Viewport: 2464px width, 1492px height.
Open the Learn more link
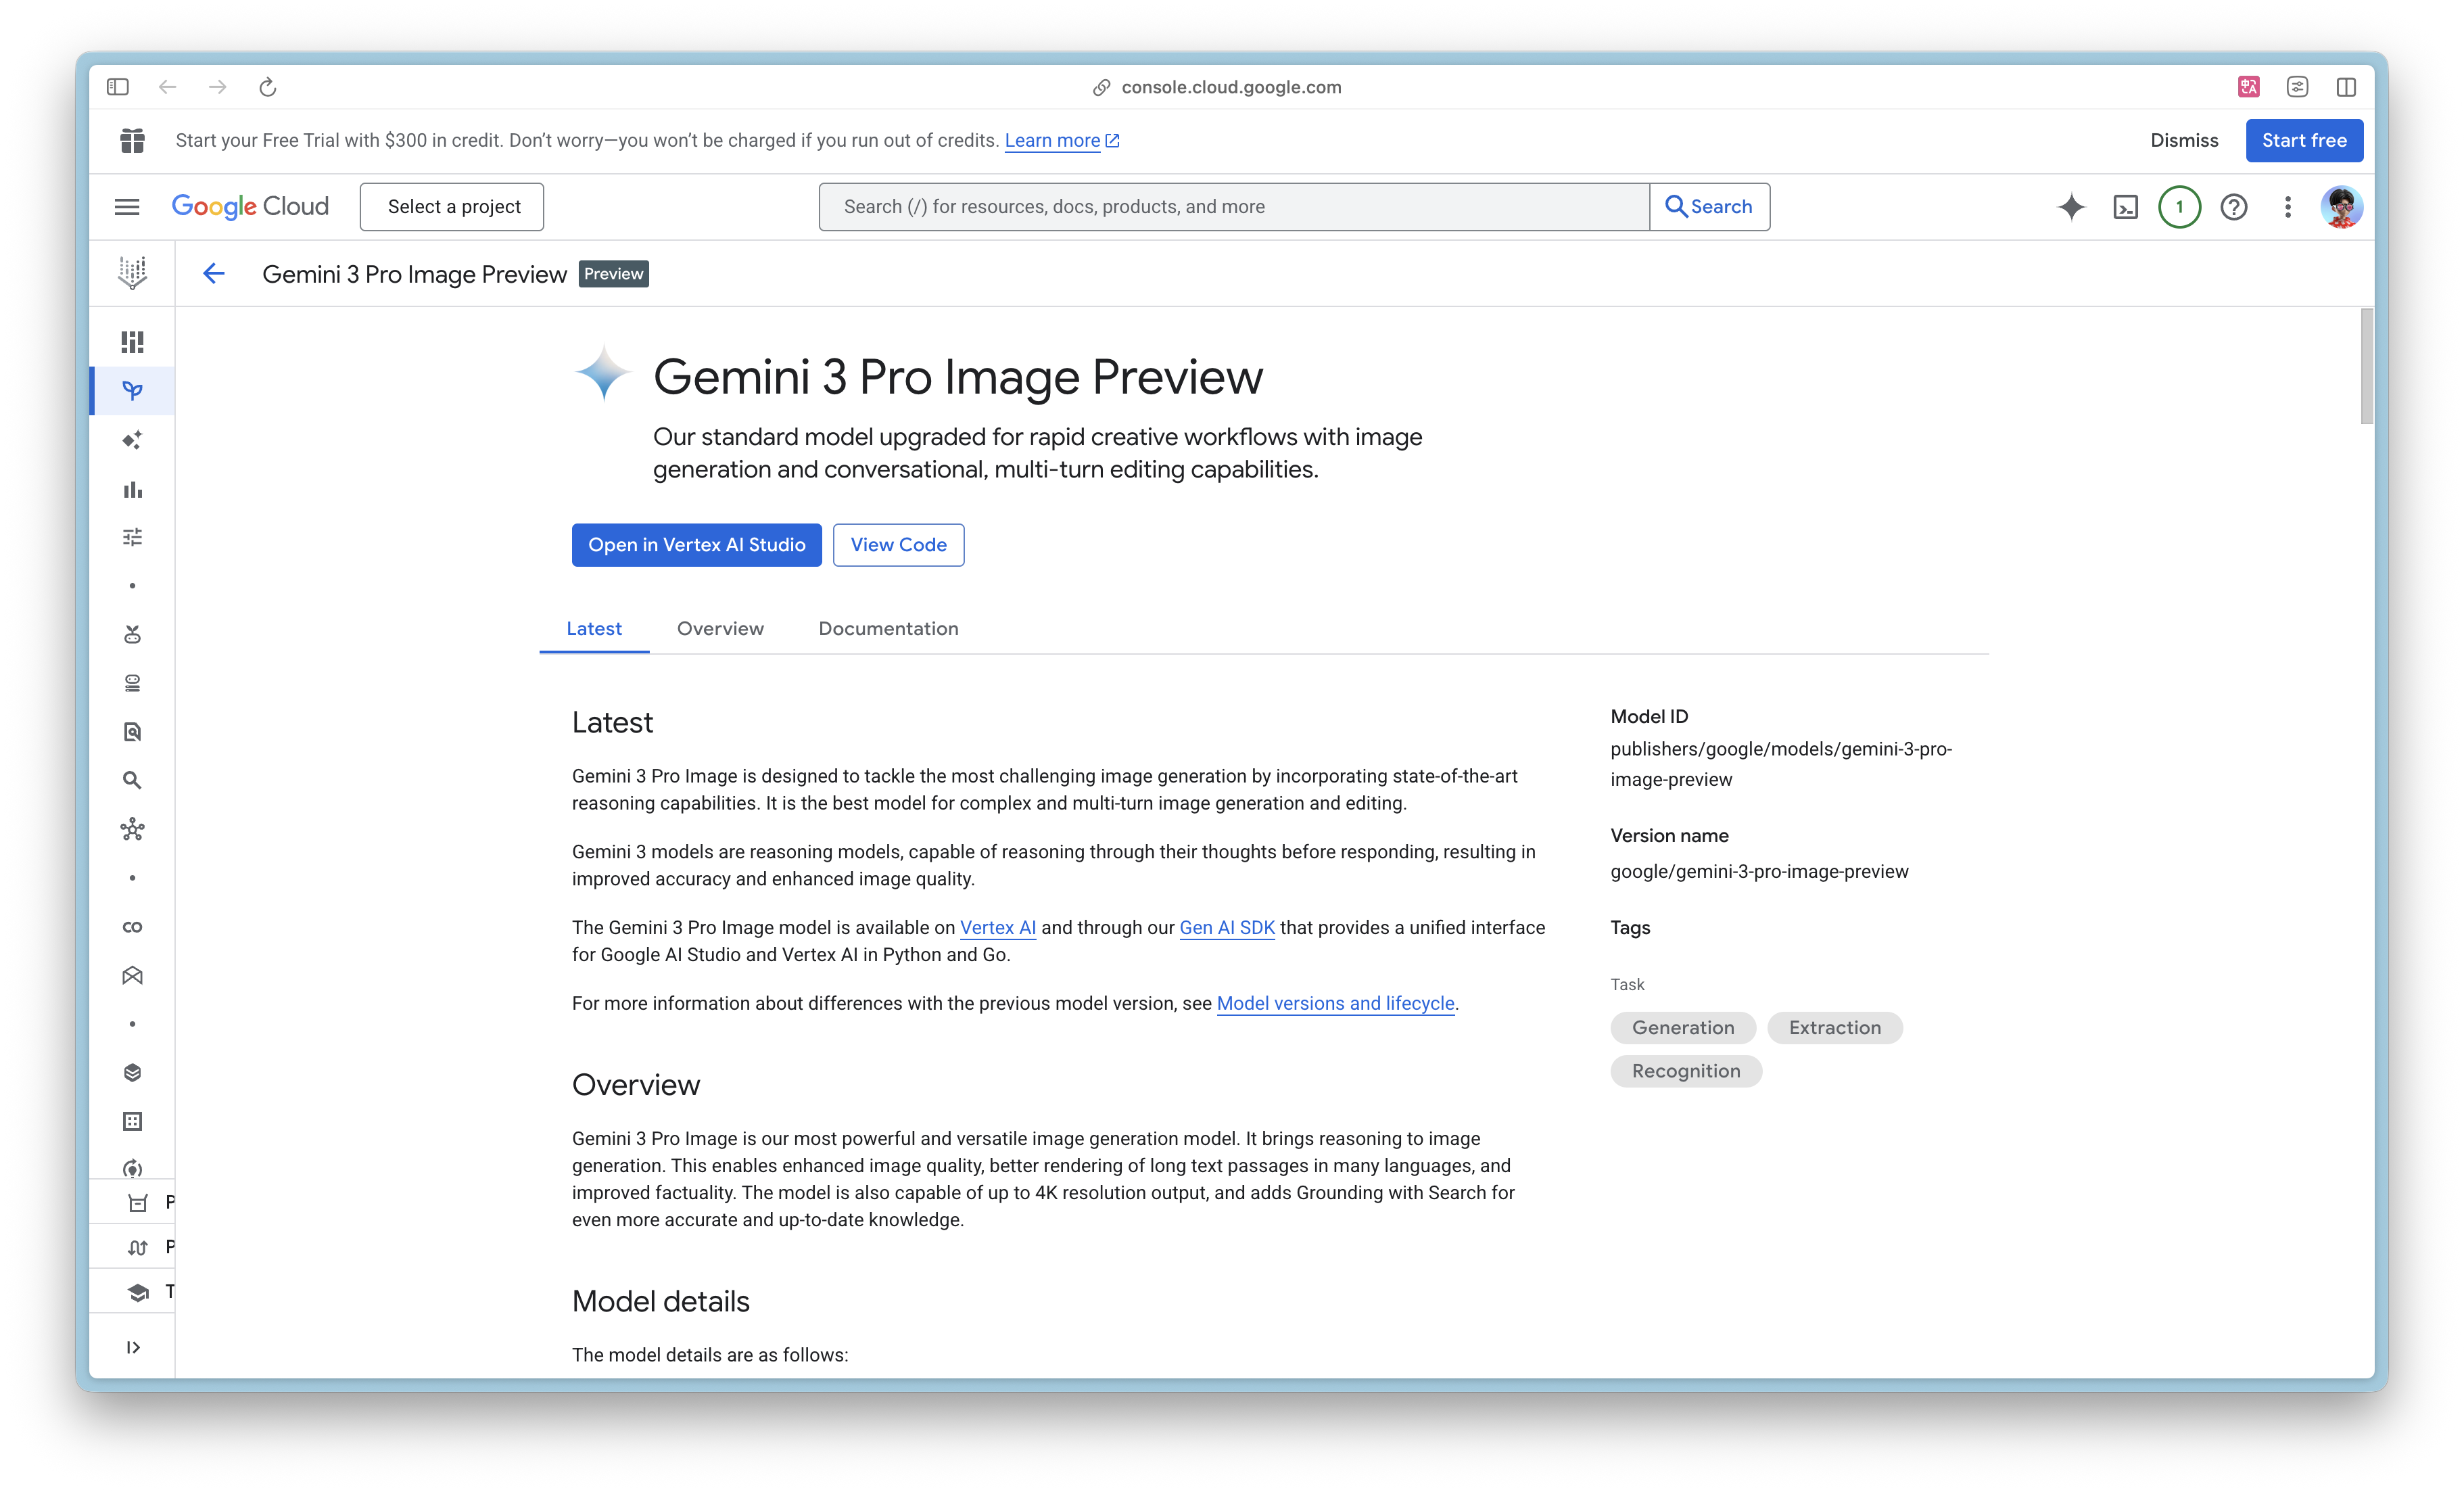coord(1061,141)
